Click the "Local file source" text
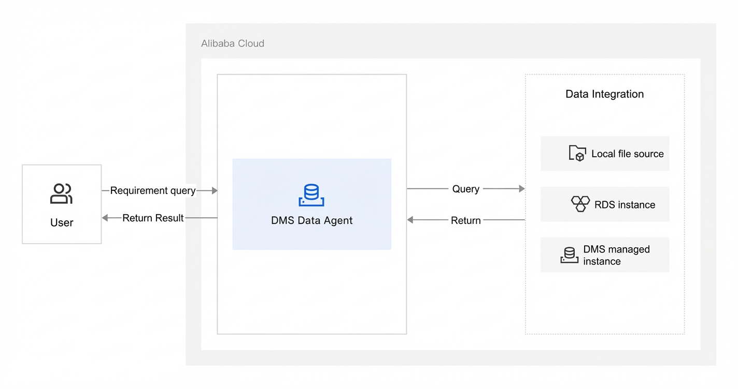This screenshot has width=738, height=389. click(628, 154)
